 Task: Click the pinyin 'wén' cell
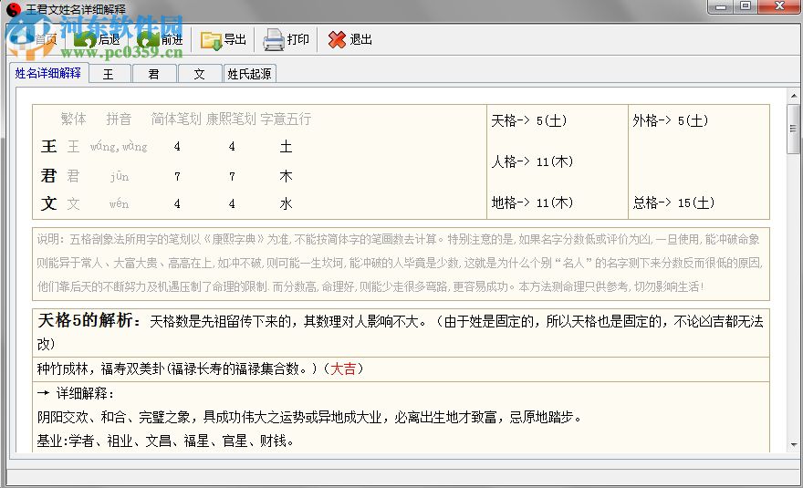[119, 203]
